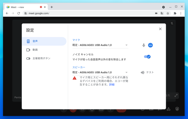Click the speaker icon in 音声 tab

[28, 41]
